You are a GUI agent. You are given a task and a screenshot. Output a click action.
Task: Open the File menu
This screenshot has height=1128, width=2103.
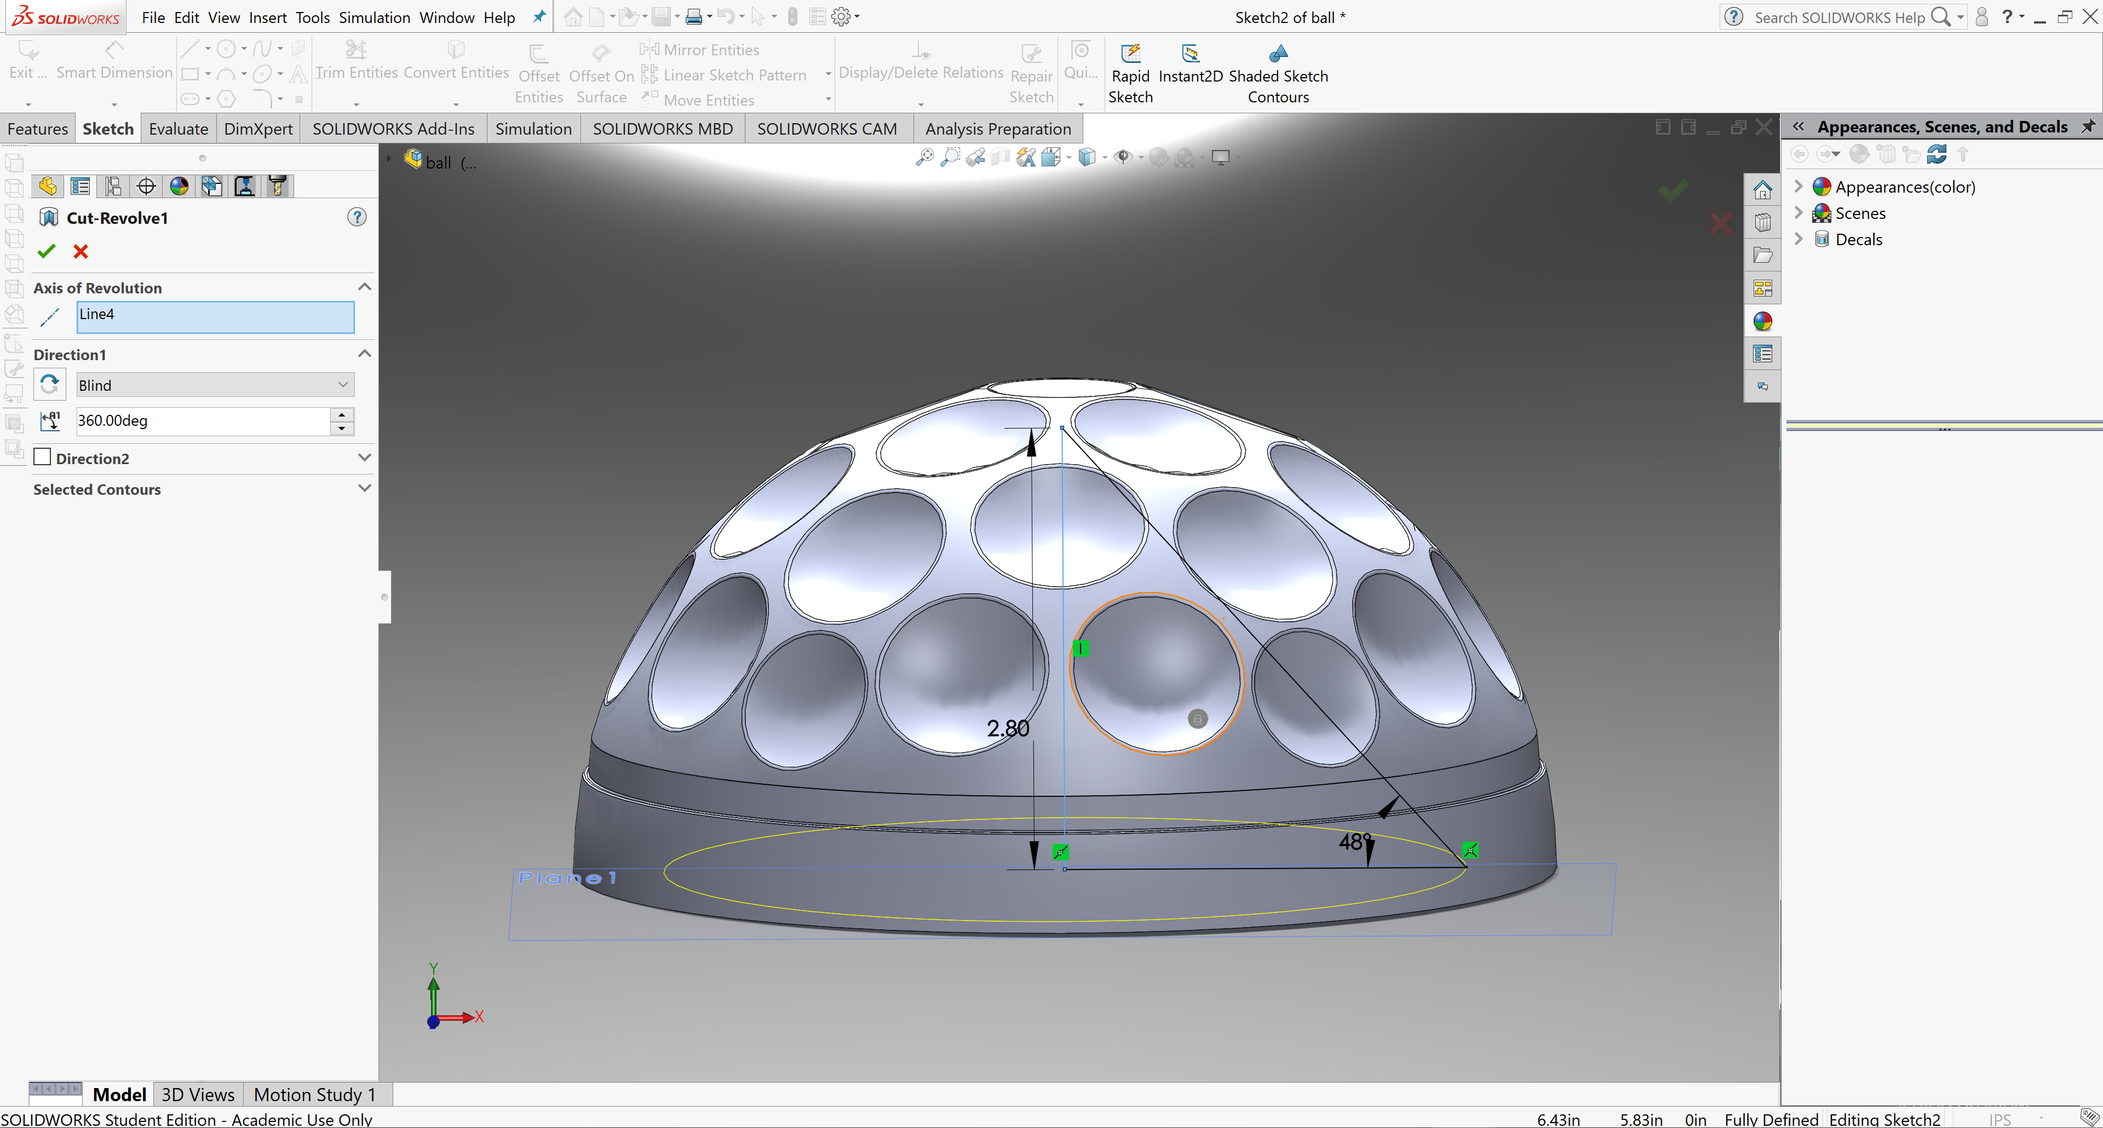(x=153, y=17)
